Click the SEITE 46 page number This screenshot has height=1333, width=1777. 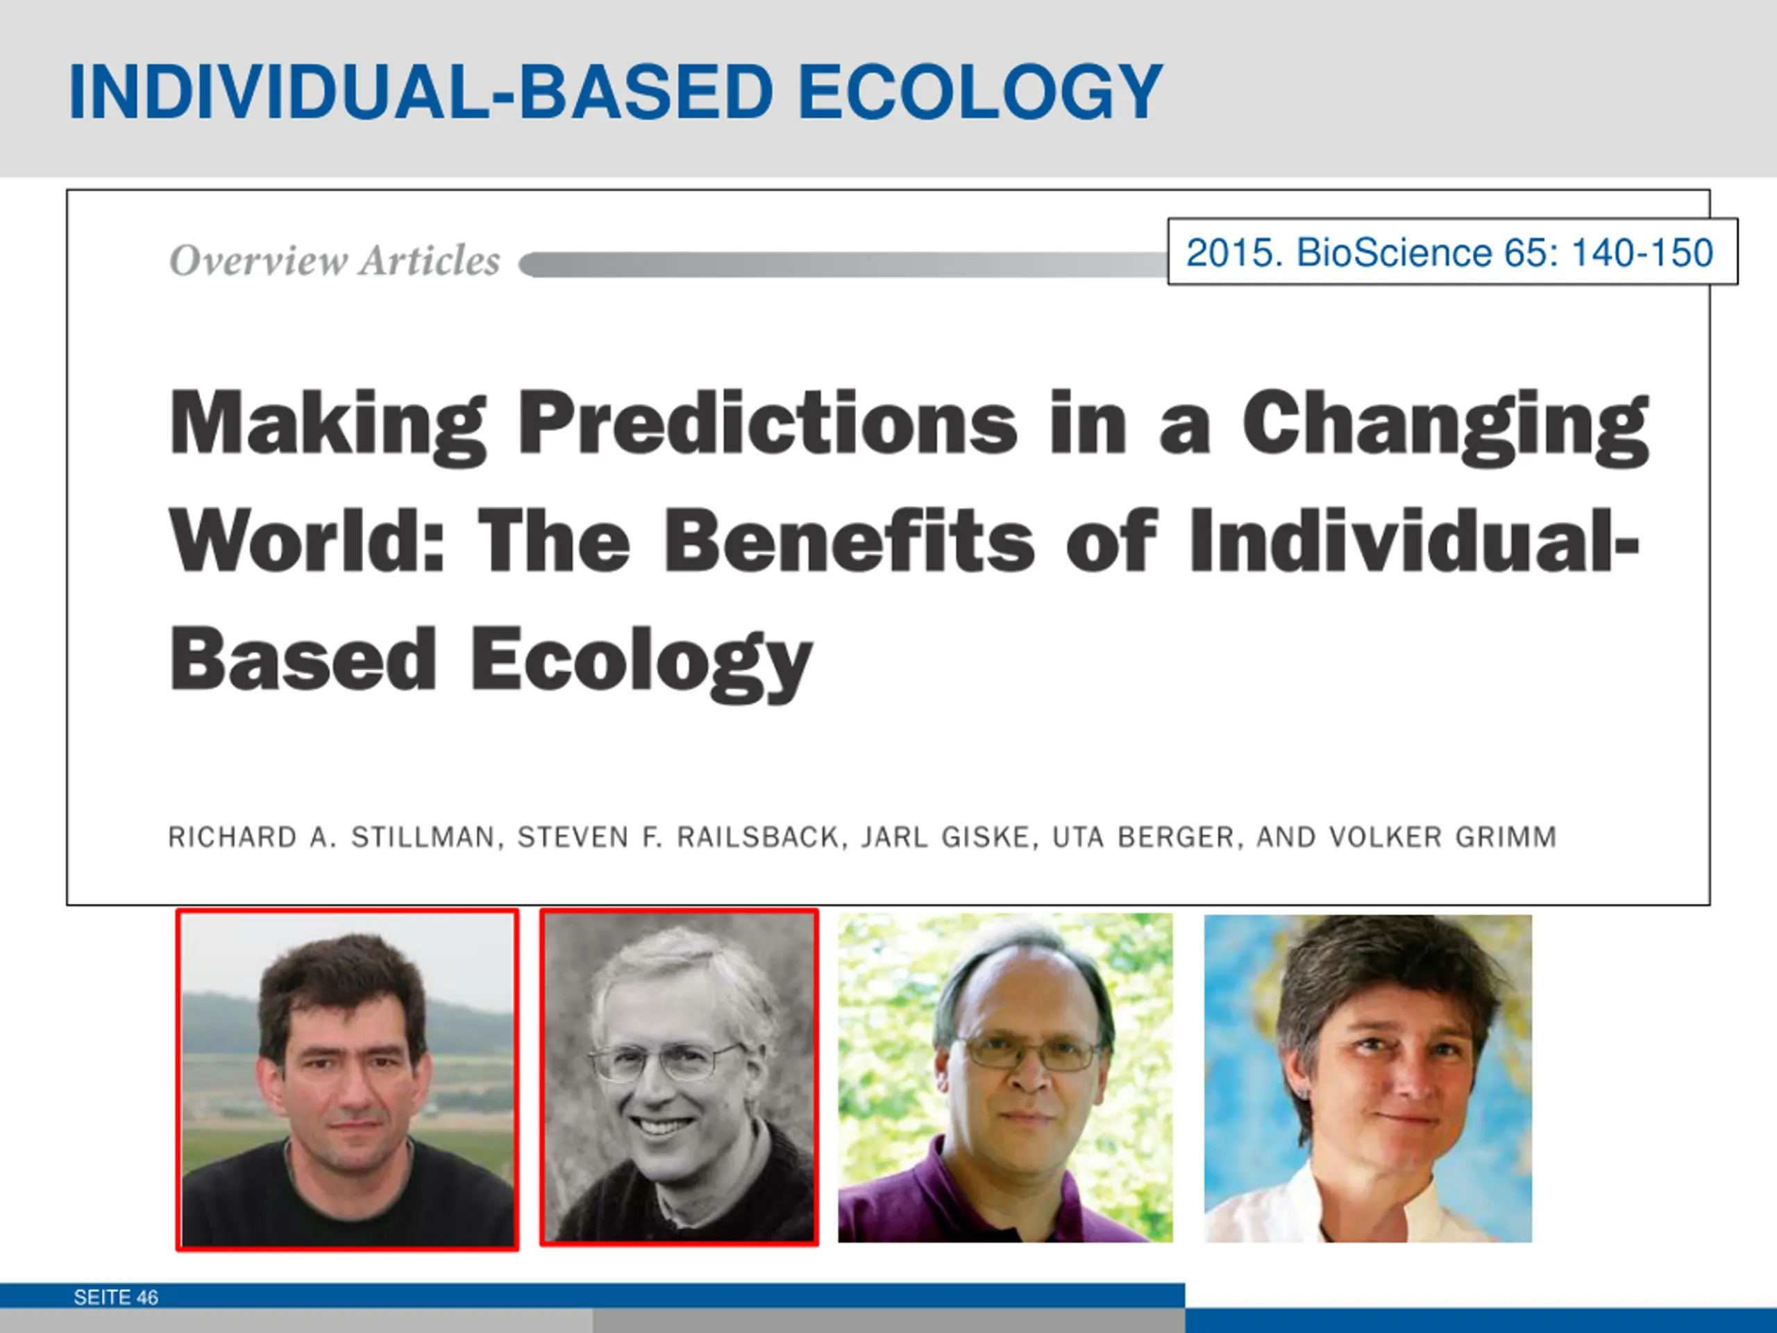tap(116, 1297)
